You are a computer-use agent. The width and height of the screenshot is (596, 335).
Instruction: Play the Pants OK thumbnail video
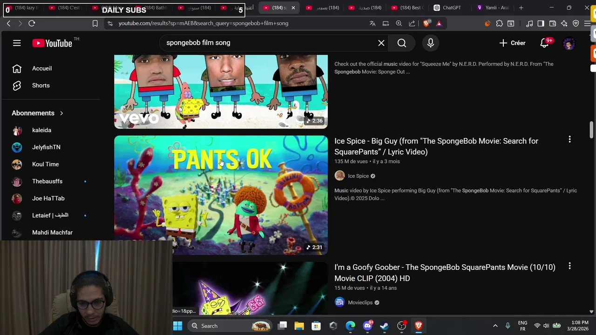[x=221, y=195]
